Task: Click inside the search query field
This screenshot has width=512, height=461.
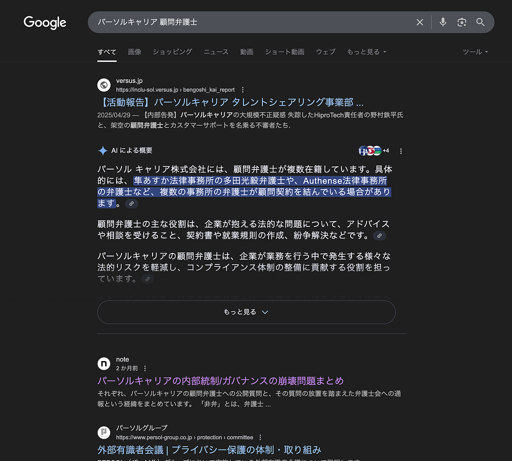Action: tap(250, 22)
